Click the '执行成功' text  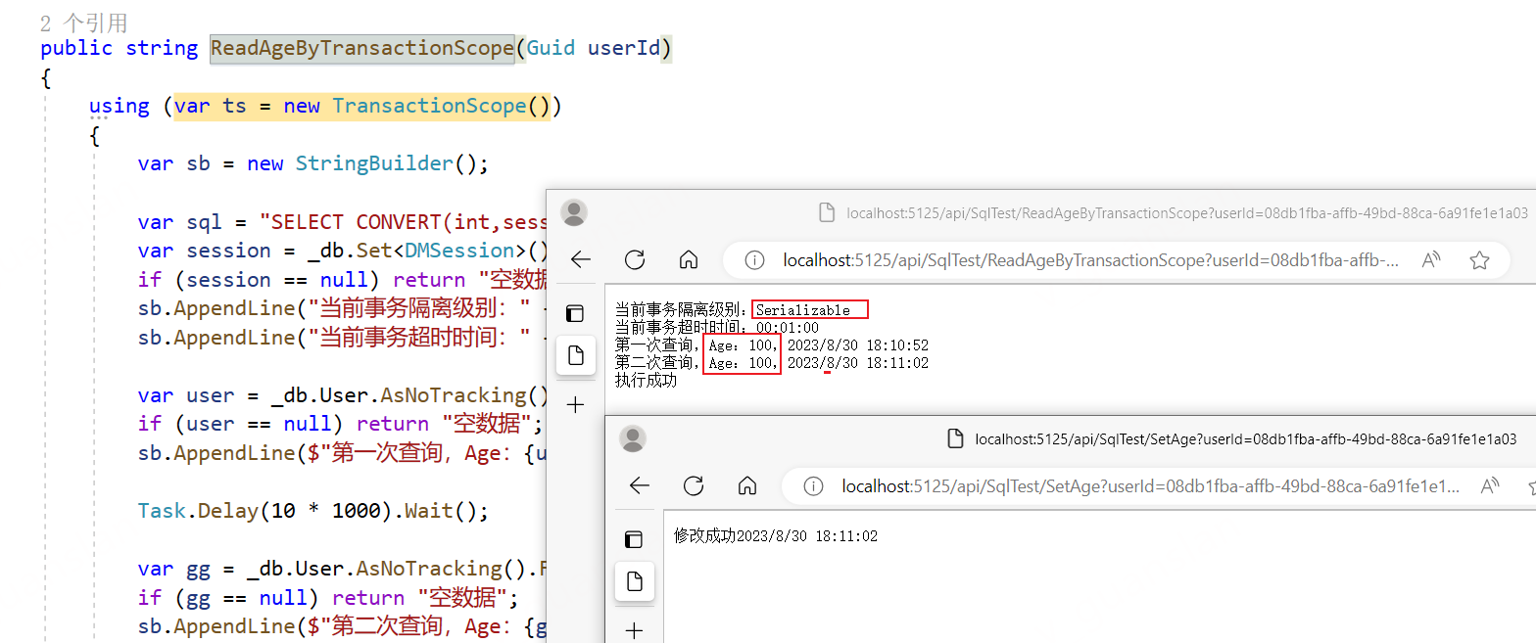pyautogui.click(x=646, y=381)
